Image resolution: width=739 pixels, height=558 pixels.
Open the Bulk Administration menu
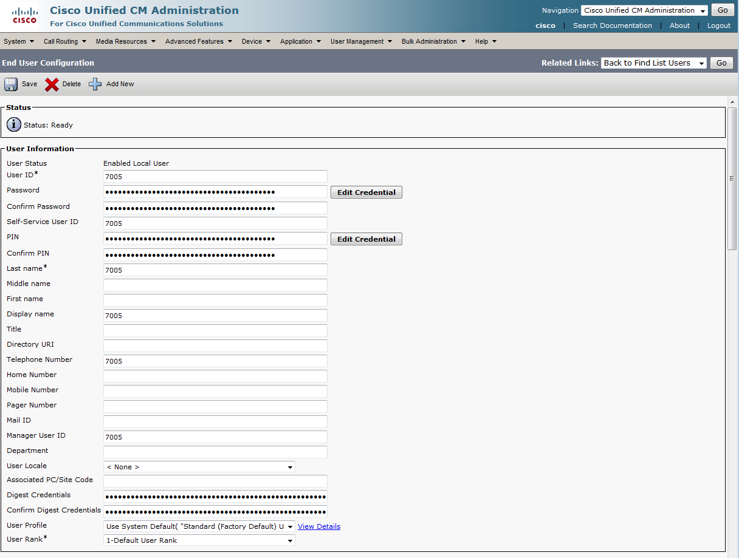click(433, 41)
